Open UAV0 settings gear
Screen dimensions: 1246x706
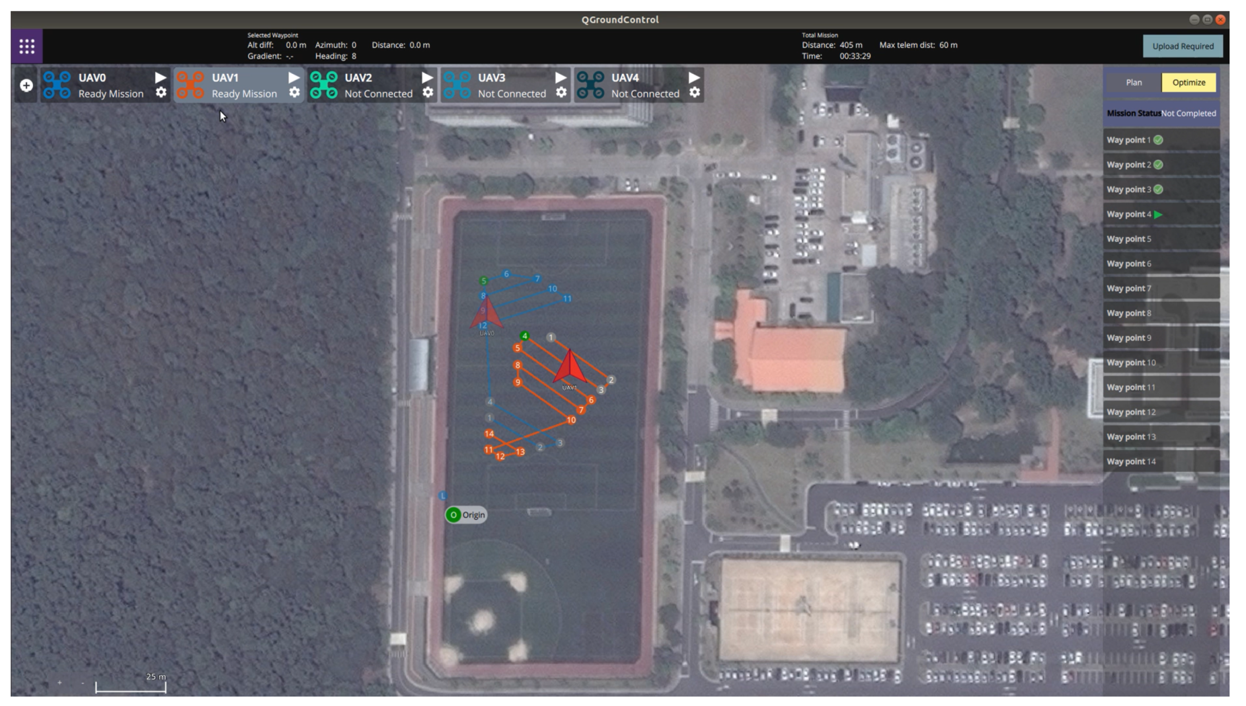click(161, 92)
